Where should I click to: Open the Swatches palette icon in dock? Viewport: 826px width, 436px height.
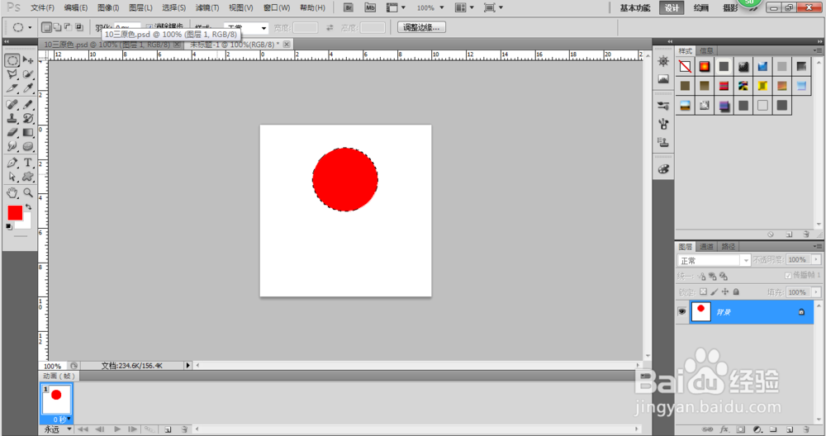(x=663, y=169)
